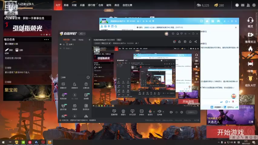
Task: Open the streamer avatar profile
Action: [166, 34]
